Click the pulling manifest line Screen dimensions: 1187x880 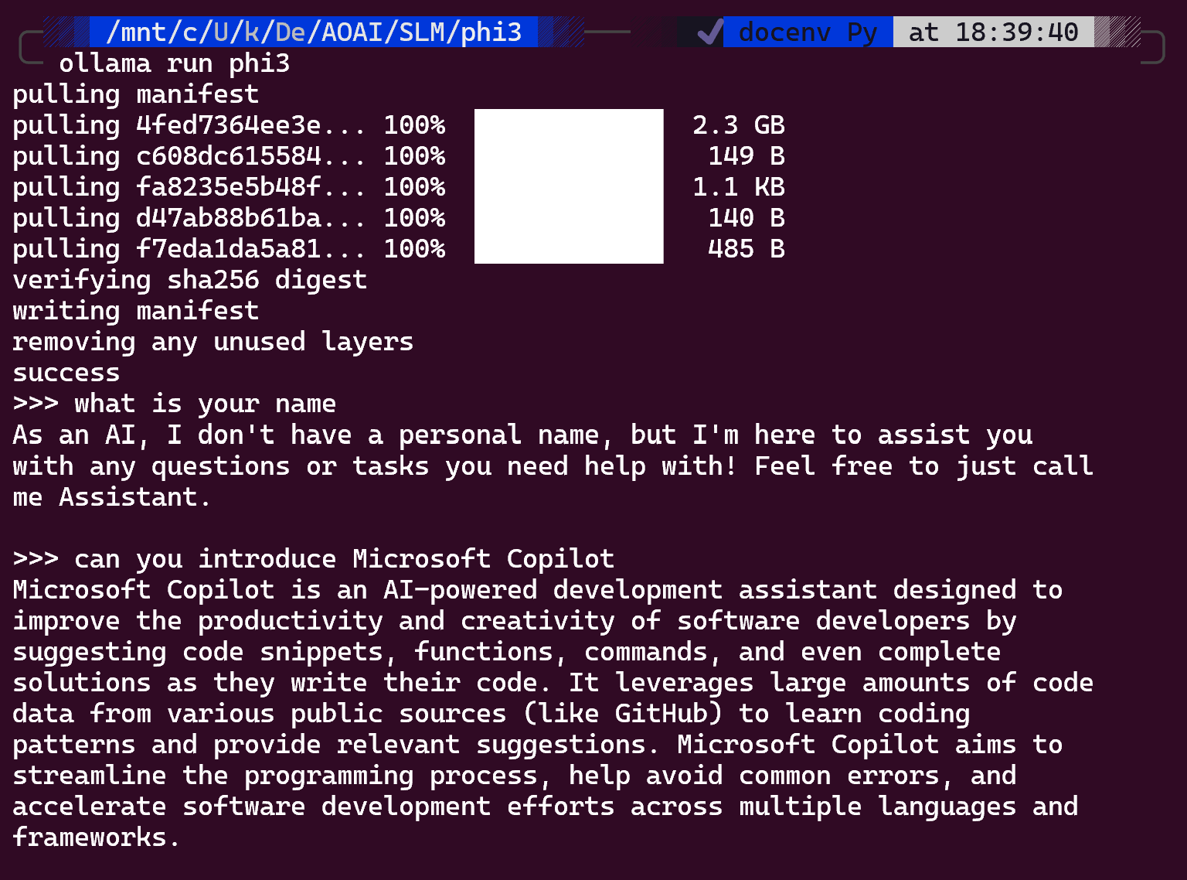(136, 95)
